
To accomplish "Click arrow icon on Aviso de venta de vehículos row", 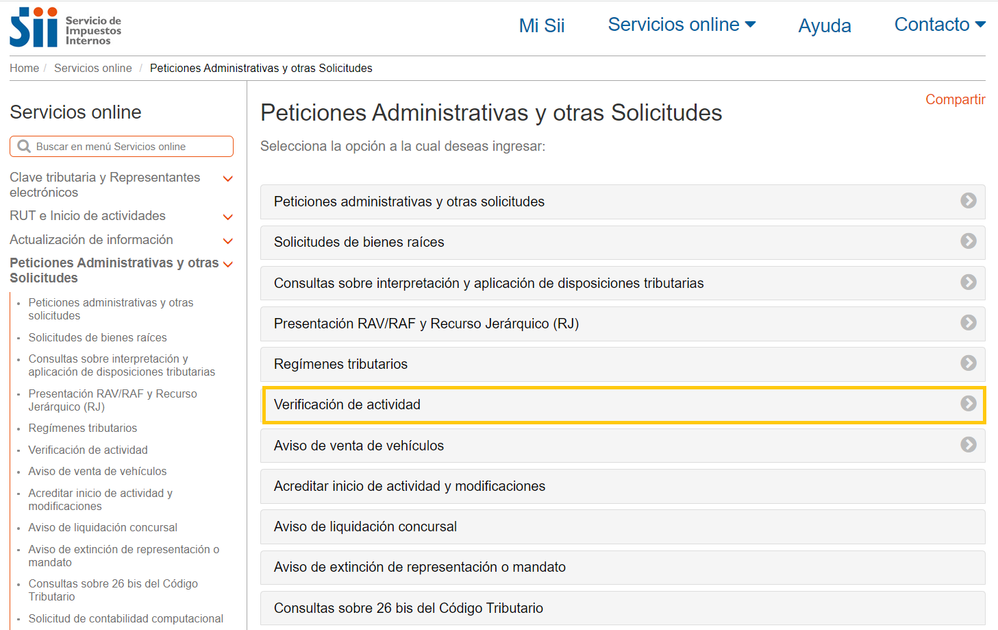I will [x=968, y=444].
